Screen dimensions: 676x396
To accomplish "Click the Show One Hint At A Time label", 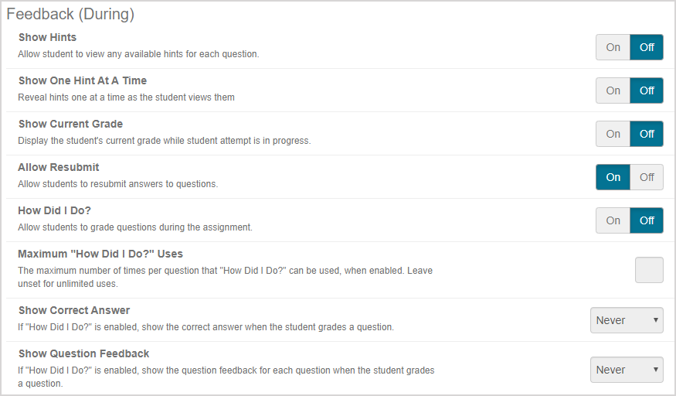I will click(x=82, y=80).
